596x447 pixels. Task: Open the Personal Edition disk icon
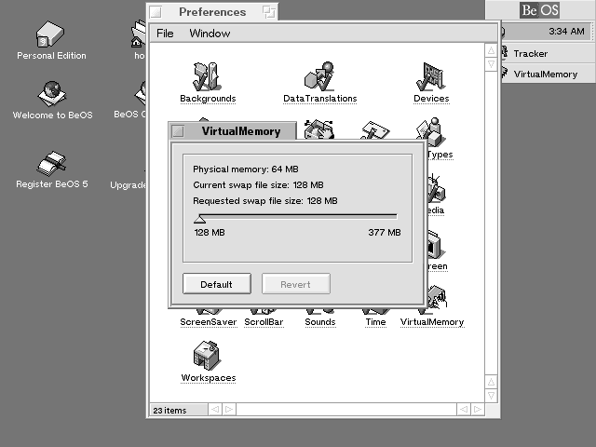coord(50,34)
